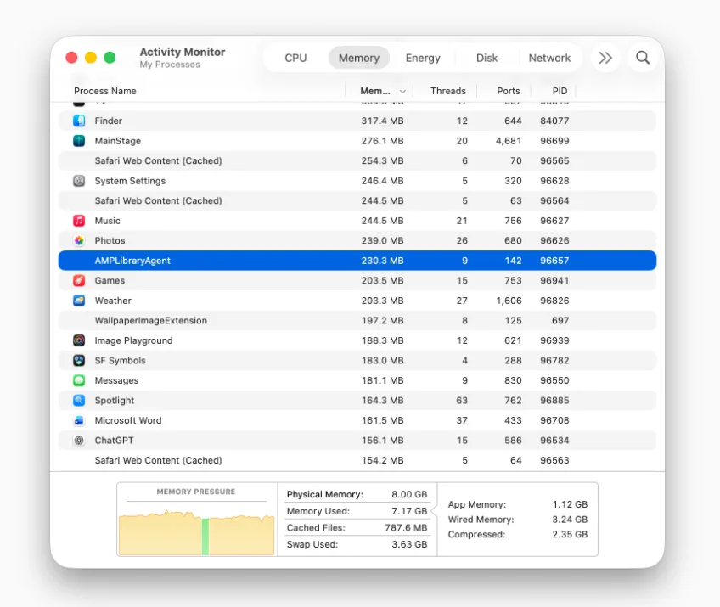The image size is (720, 607).
Task: Click the Music process name
Action: coord(108,221)
